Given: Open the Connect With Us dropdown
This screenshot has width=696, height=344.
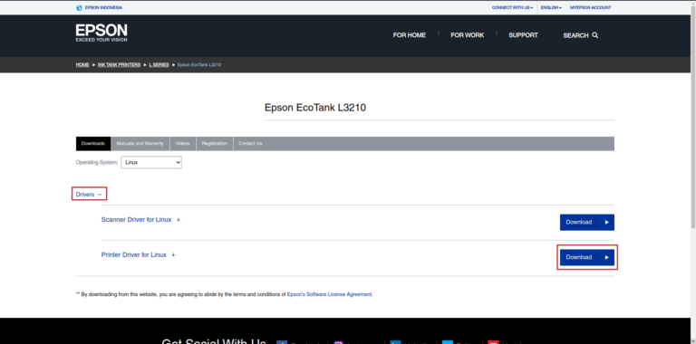Looking at the screenshot, I should tap(512, 7).
